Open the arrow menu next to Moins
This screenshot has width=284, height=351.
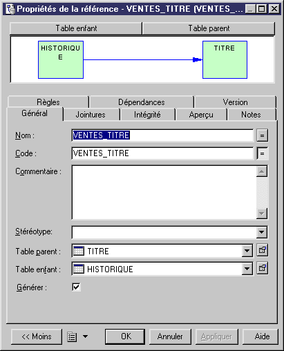coord(86,336)
